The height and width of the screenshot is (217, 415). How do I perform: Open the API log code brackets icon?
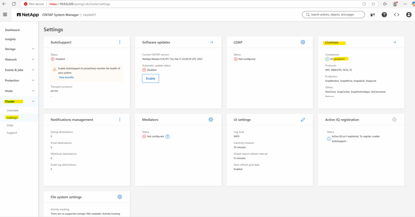(x=396, y=15)
